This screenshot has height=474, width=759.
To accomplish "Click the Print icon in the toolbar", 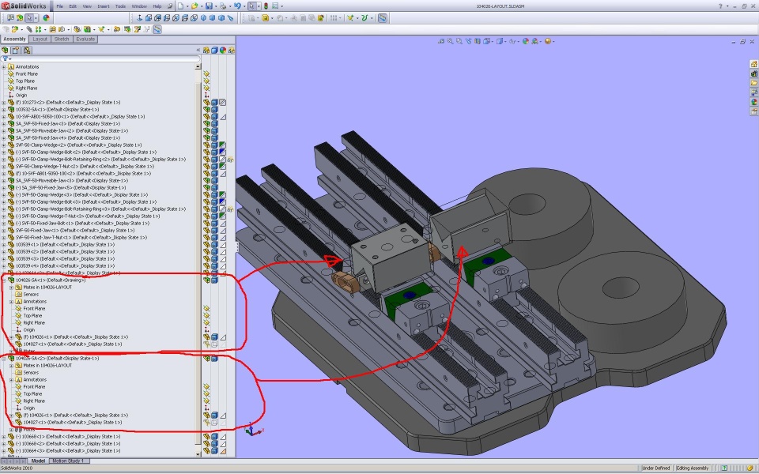I will coord(223,6).
